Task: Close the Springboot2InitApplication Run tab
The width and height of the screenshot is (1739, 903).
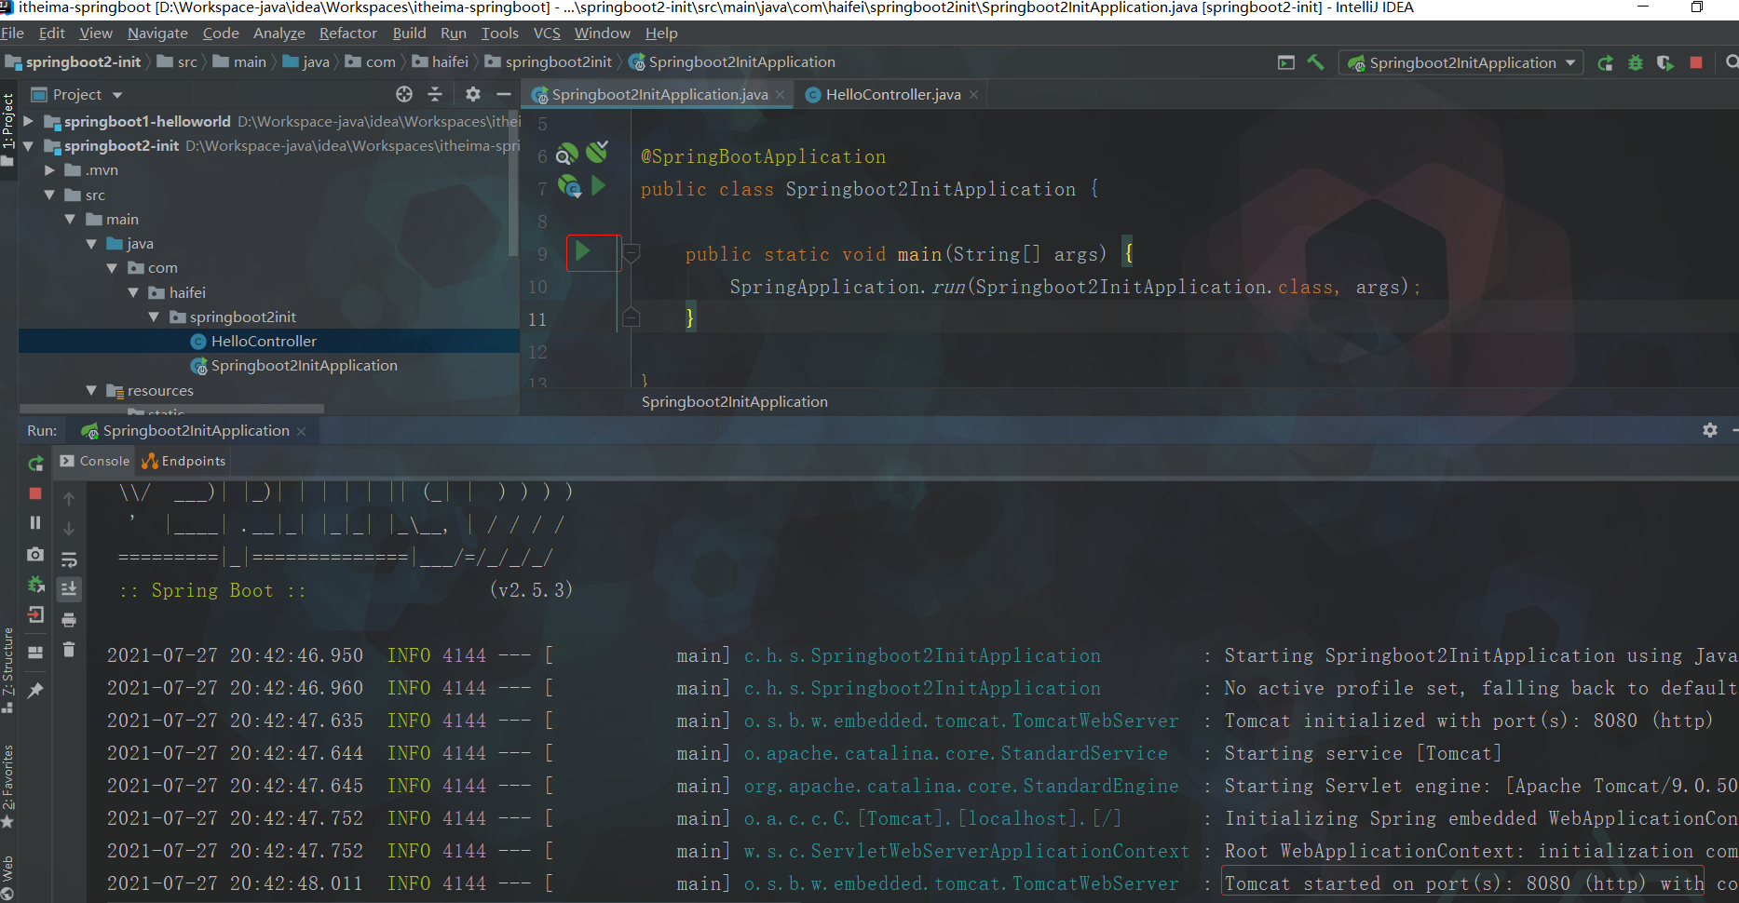Action: click(301, 431)
